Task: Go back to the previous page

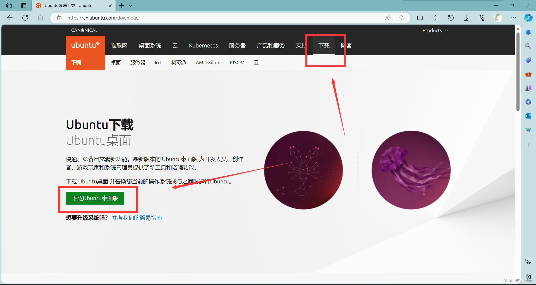Action: (x=10, y=18)
